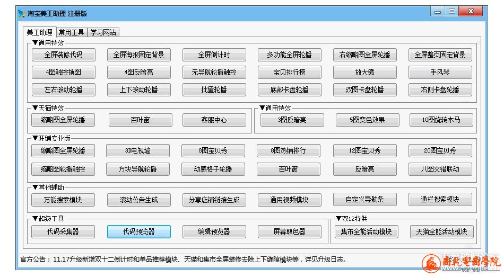Choose 8图宝贝秀
504x277 pixels.
tap(213, 150)
